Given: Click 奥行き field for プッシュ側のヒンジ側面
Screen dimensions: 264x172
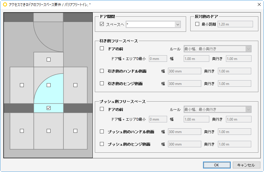Looking at the screenshot, I should click(x=234, y=144).
